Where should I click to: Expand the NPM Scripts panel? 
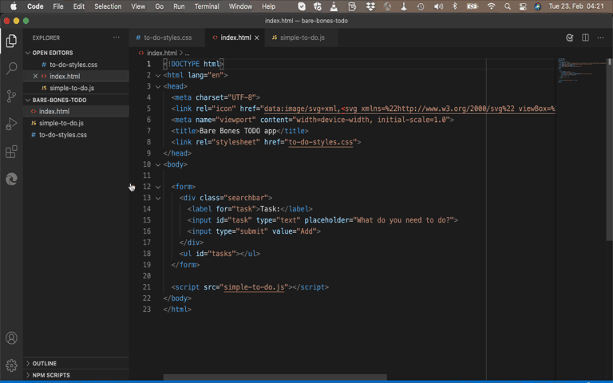(x=51, y=375)
